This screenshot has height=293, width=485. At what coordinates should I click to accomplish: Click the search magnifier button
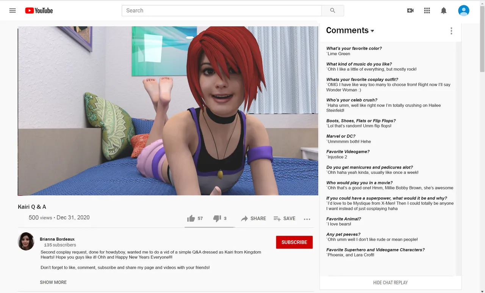(333, 11)
